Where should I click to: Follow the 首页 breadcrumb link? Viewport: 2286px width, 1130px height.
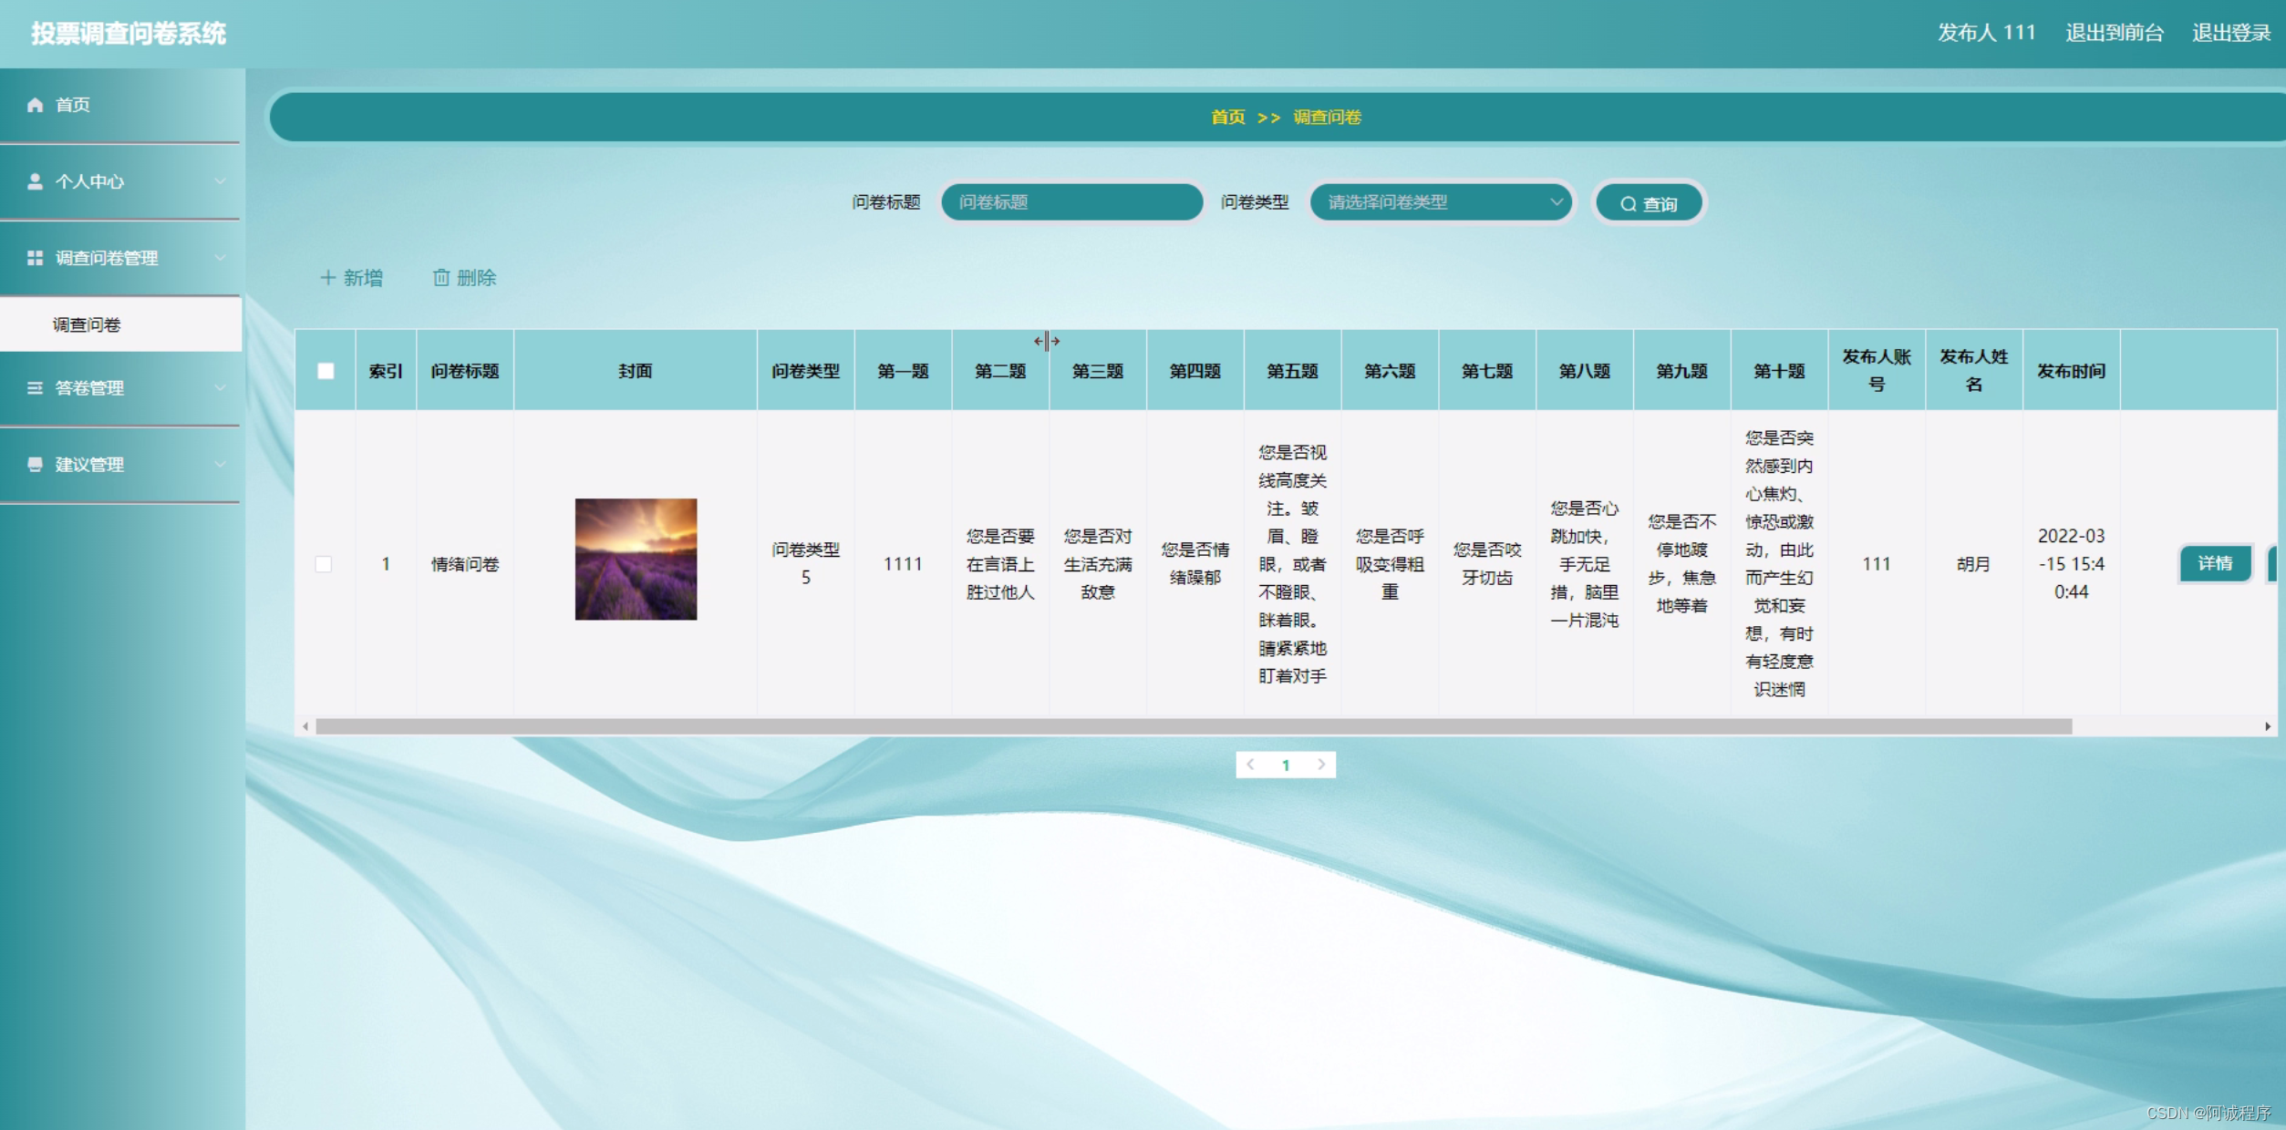click(x=1226, y=117)
